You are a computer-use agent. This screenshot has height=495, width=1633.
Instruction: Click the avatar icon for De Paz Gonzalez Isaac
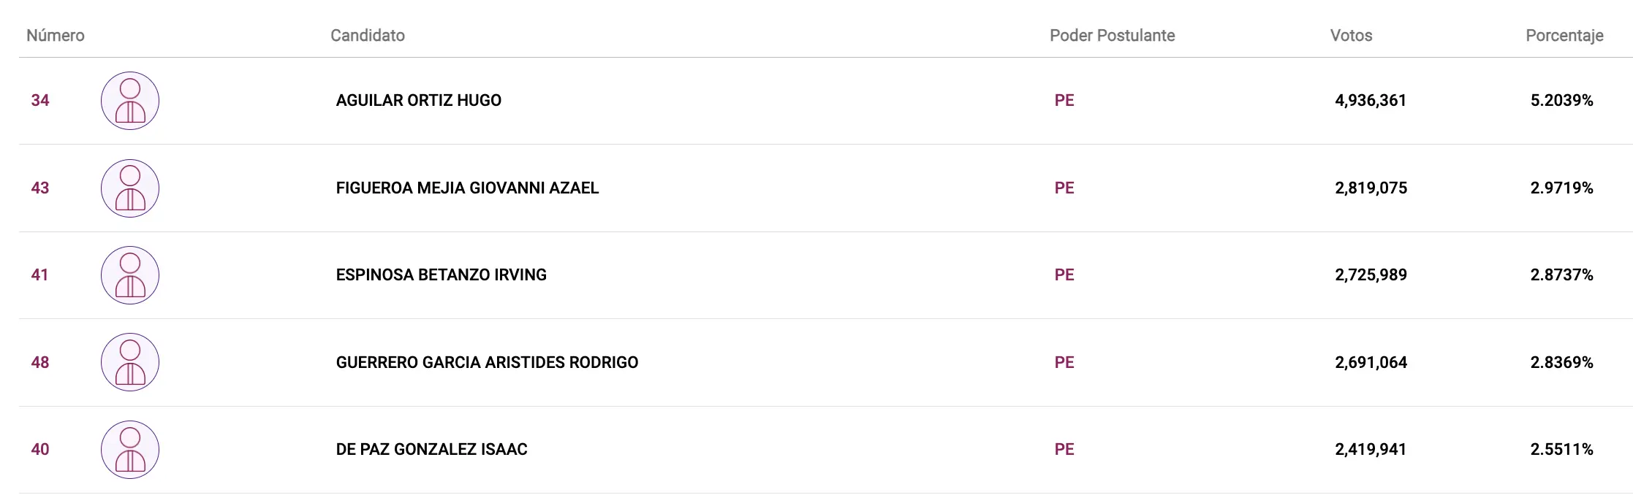click(x=130, y=450)
